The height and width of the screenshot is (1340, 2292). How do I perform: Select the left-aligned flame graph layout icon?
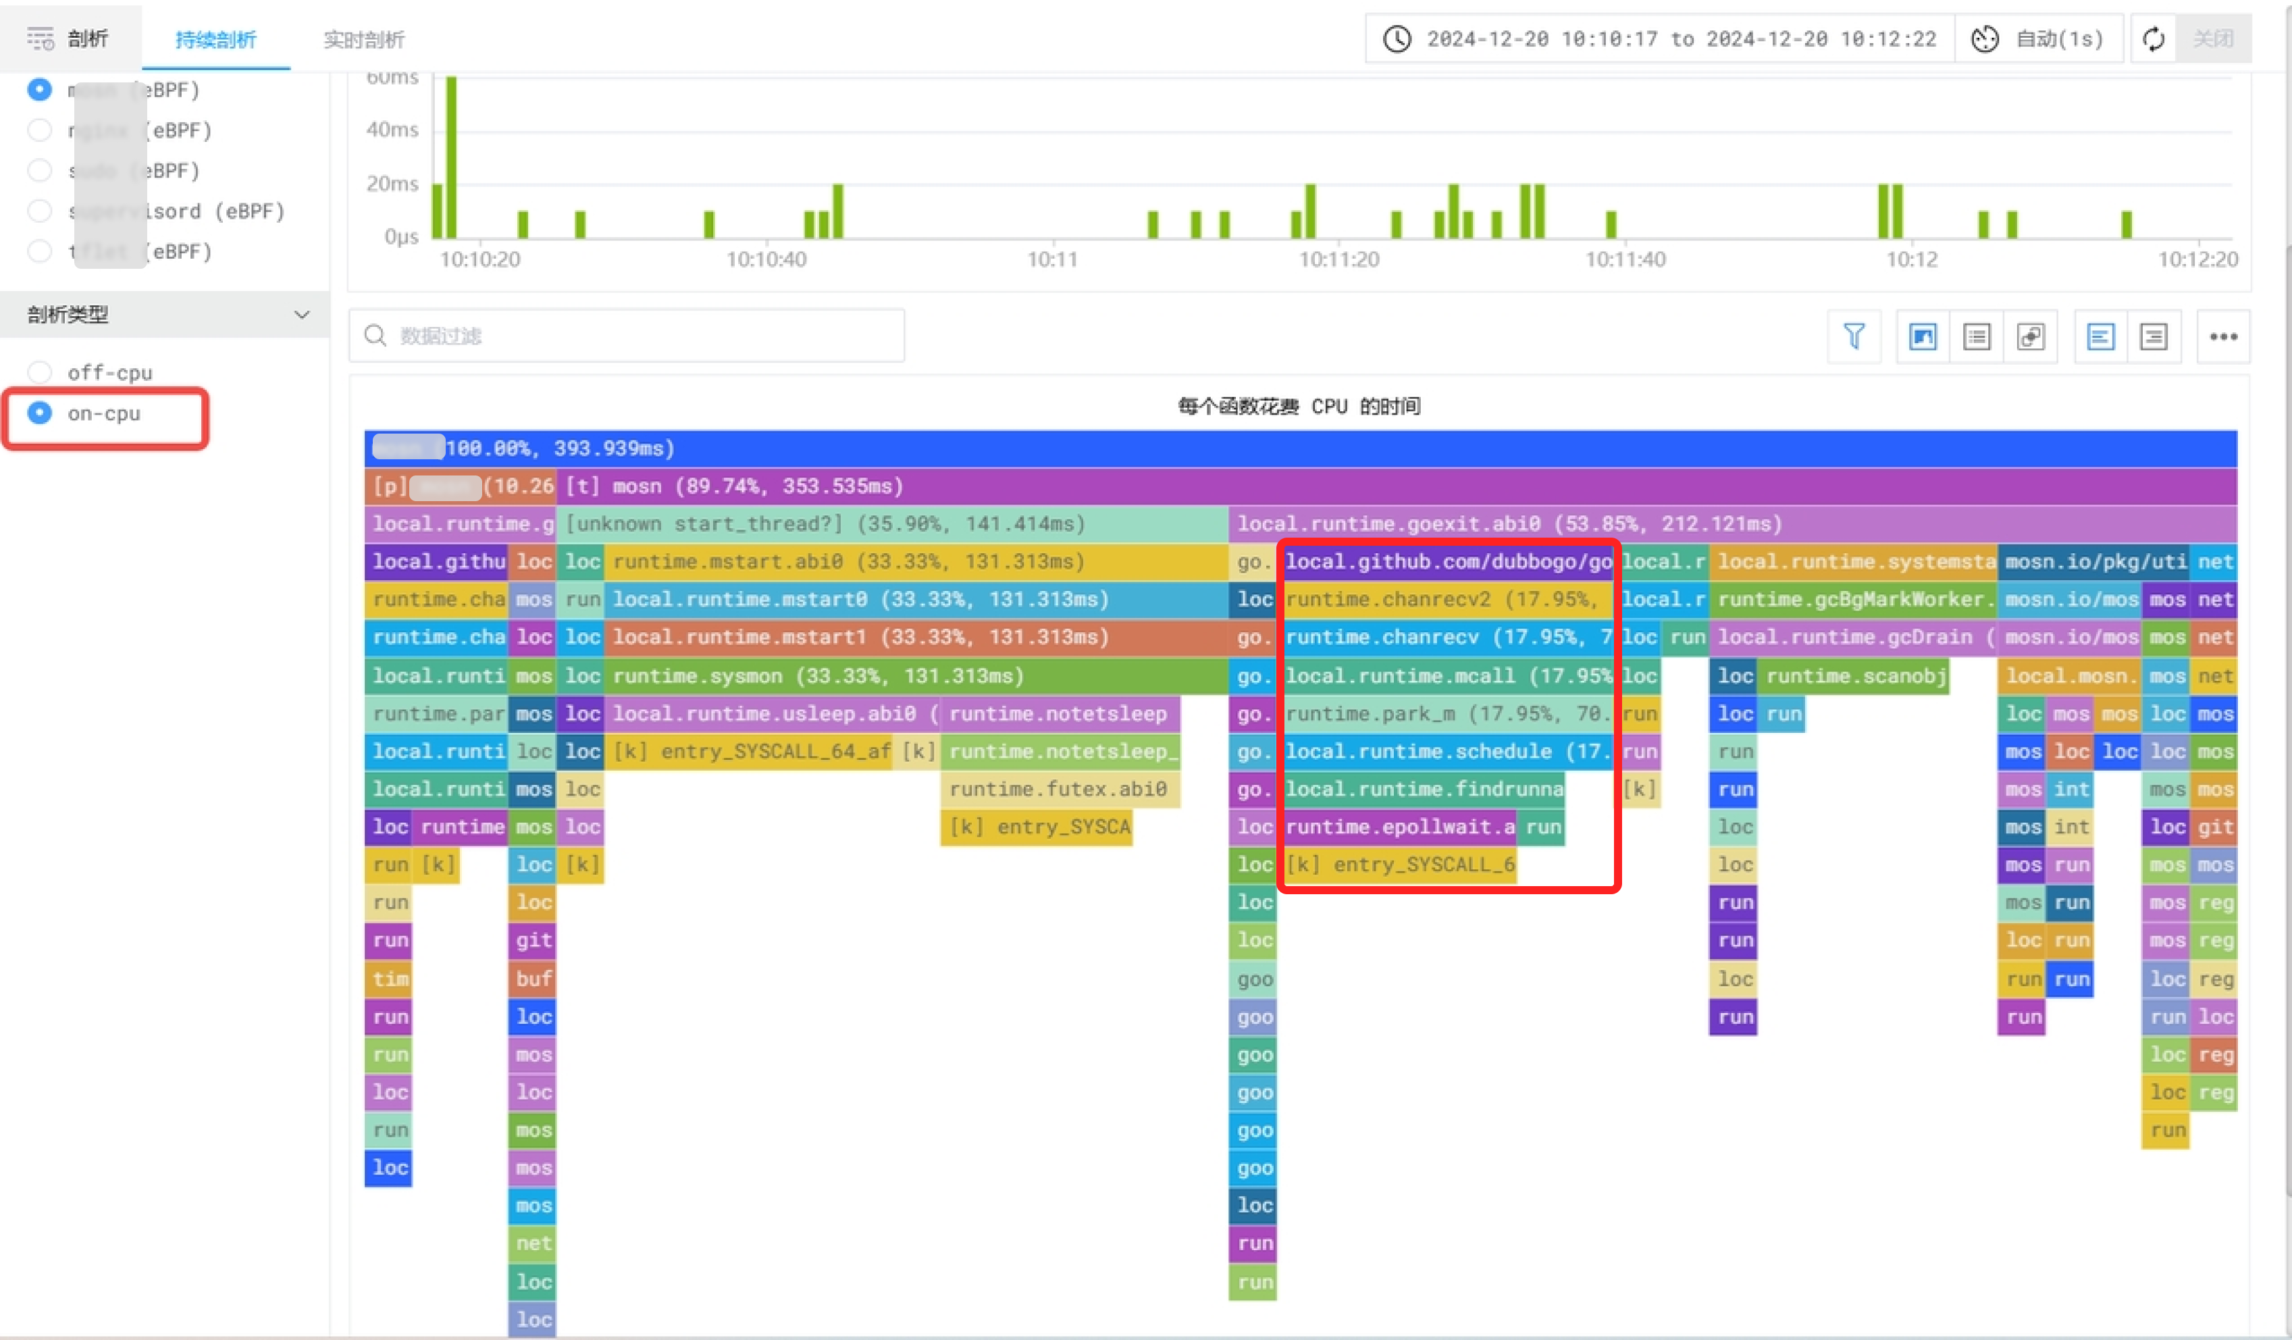2100,336
